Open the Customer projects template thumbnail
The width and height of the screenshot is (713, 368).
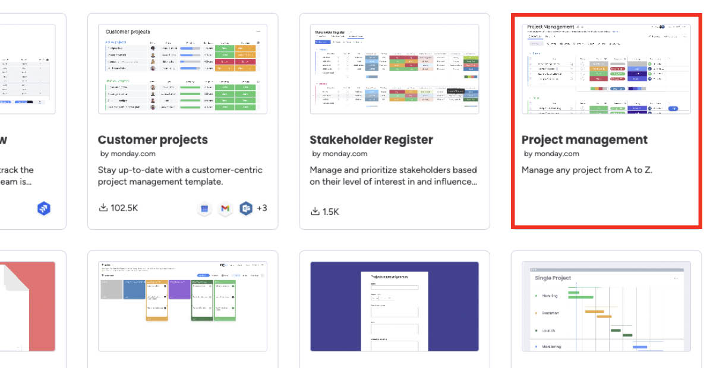pos(182,69)
